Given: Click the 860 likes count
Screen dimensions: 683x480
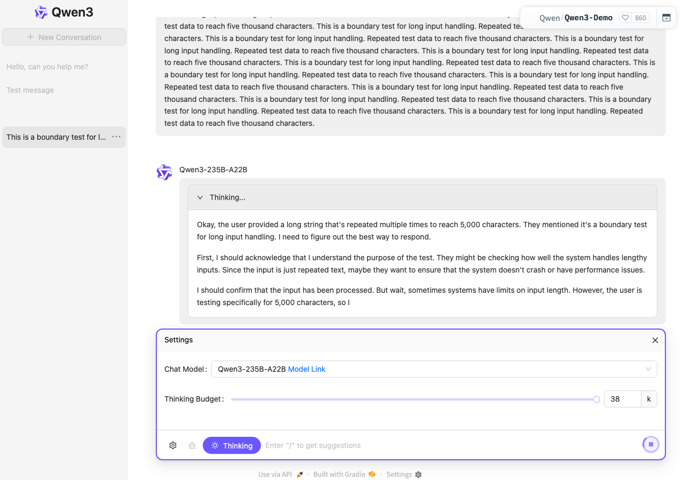Looking at the screenshot, I should point(640,18).
